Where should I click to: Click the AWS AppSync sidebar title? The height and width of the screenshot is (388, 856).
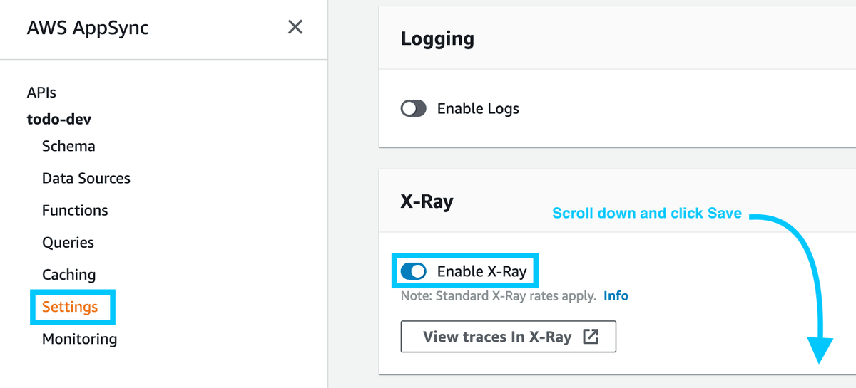click(88, 28)
